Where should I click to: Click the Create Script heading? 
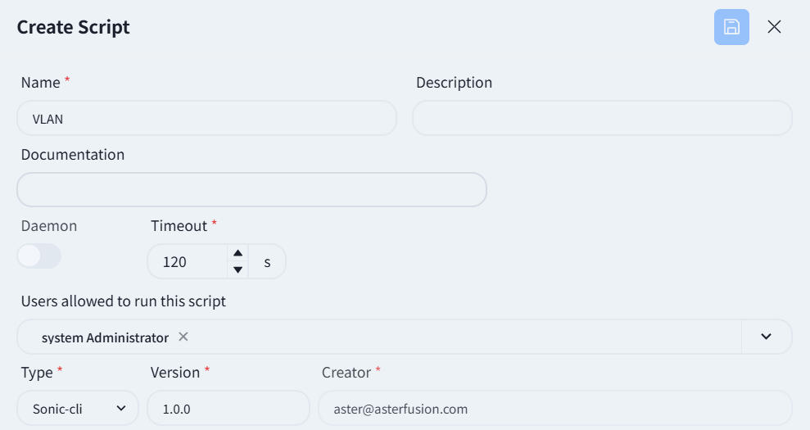(x=74, y=27)
